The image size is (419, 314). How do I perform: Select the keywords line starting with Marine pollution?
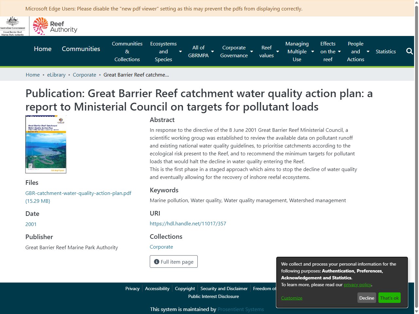[x=248, y=201]
